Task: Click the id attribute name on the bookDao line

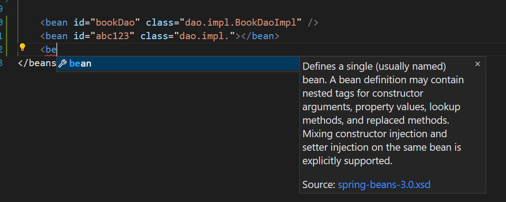Action: tap(79, 22)
